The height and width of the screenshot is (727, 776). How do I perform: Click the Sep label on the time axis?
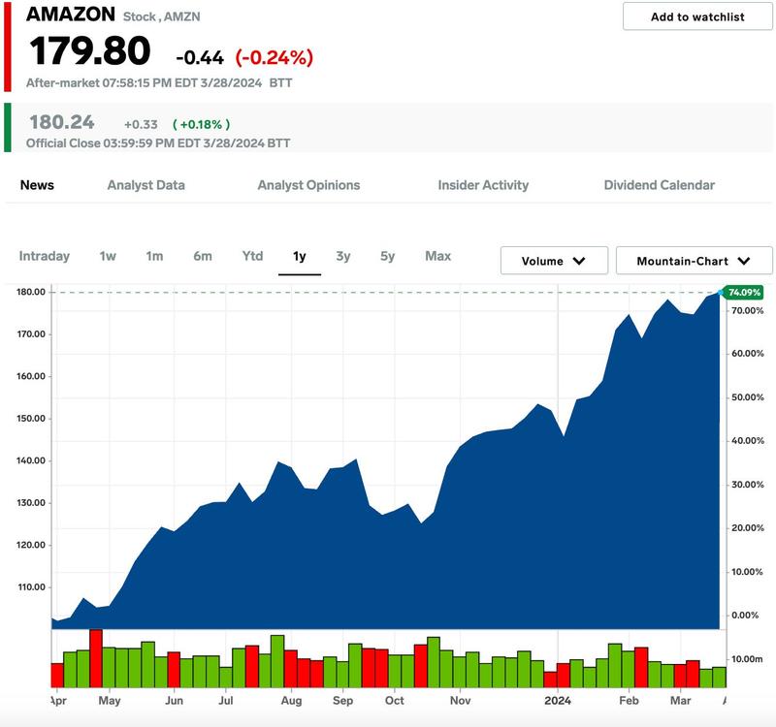(x=343, y=701)
